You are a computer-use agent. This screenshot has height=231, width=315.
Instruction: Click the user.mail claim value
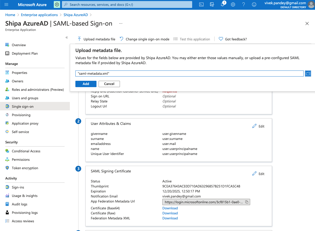(169, 144)
